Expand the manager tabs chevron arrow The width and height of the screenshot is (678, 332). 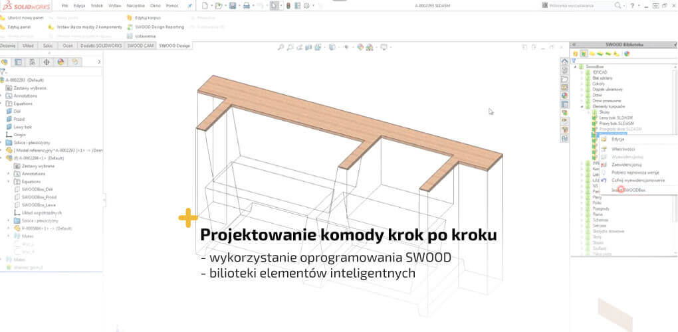pos(99,62)
